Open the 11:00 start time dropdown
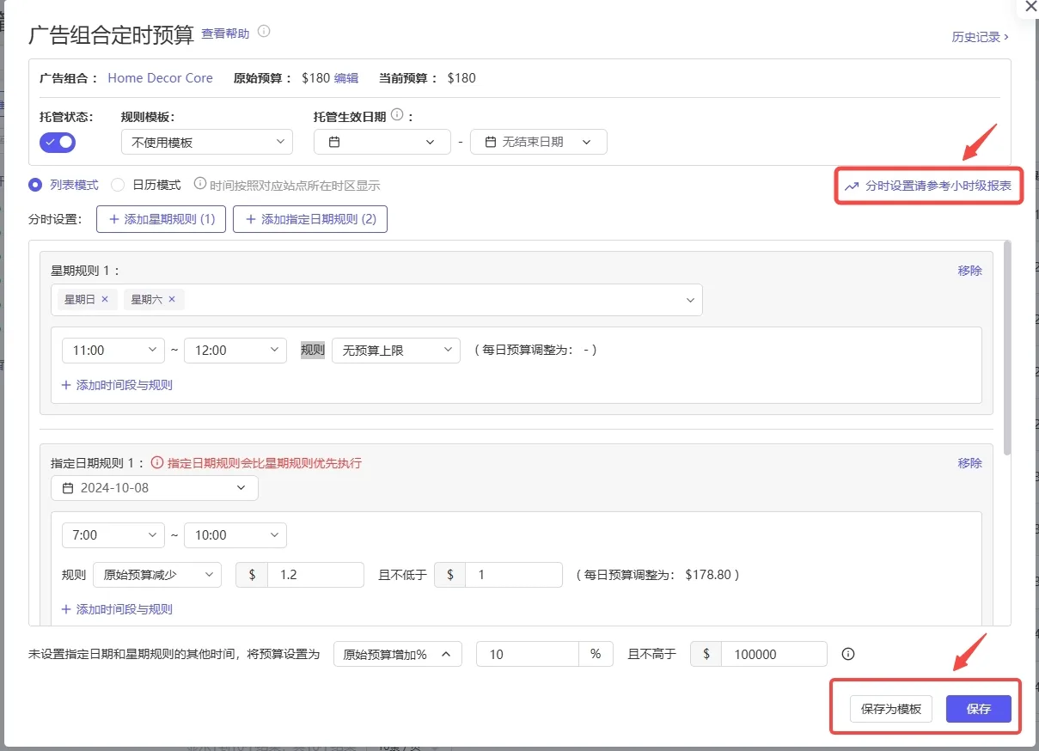The width and height of the screenshot is (1039, 751). (x=113, y=350)
